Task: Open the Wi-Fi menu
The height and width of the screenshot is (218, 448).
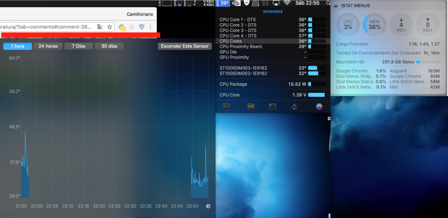Action: pos(287,3)
